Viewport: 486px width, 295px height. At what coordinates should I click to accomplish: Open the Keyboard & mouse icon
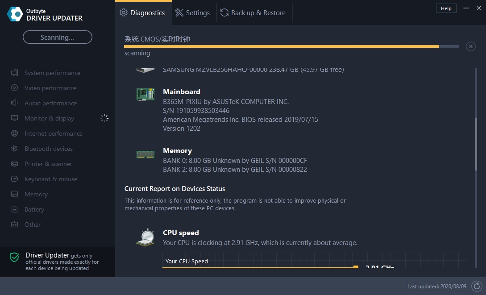click(x=15, y=179)
